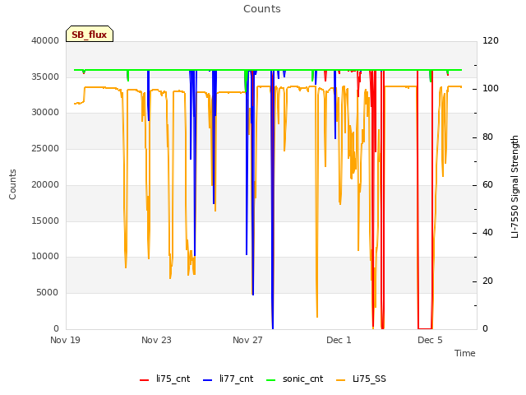Click the 25000 left axis tick label
The height and width of the screenshot is (395, 526).
(x=45, y=148)
